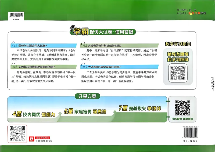Click the 攀顶峰 text
Screen dimensions: 215x152
(x=154, y=108)
